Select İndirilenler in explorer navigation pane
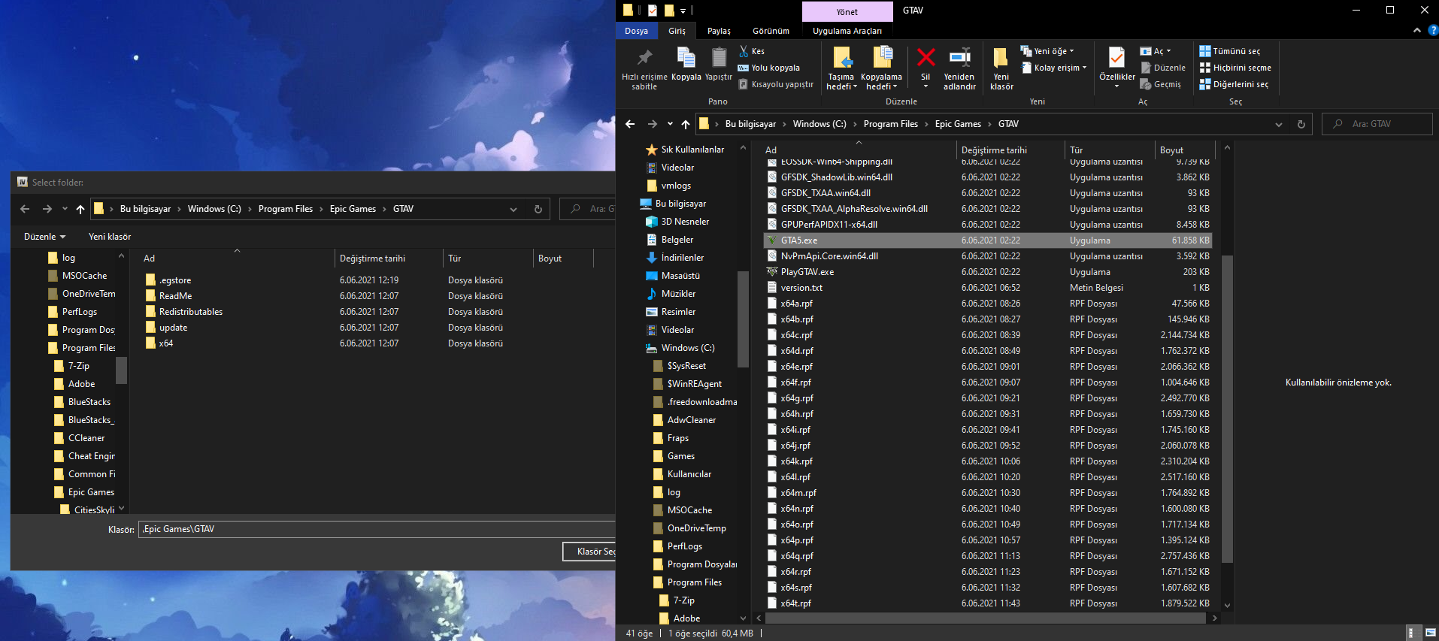This screenshot has height=641, width=1439. coord(683,258)
